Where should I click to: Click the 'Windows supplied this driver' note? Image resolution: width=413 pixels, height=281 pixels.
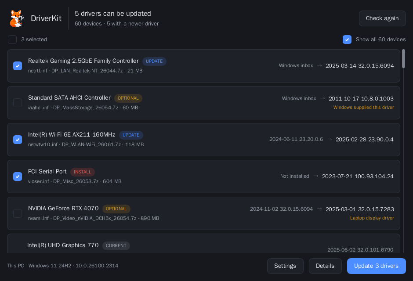tap(363, 107)
